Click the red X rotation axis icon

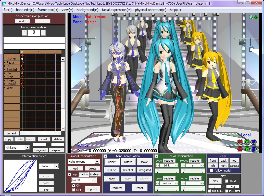tap(240, 142)
